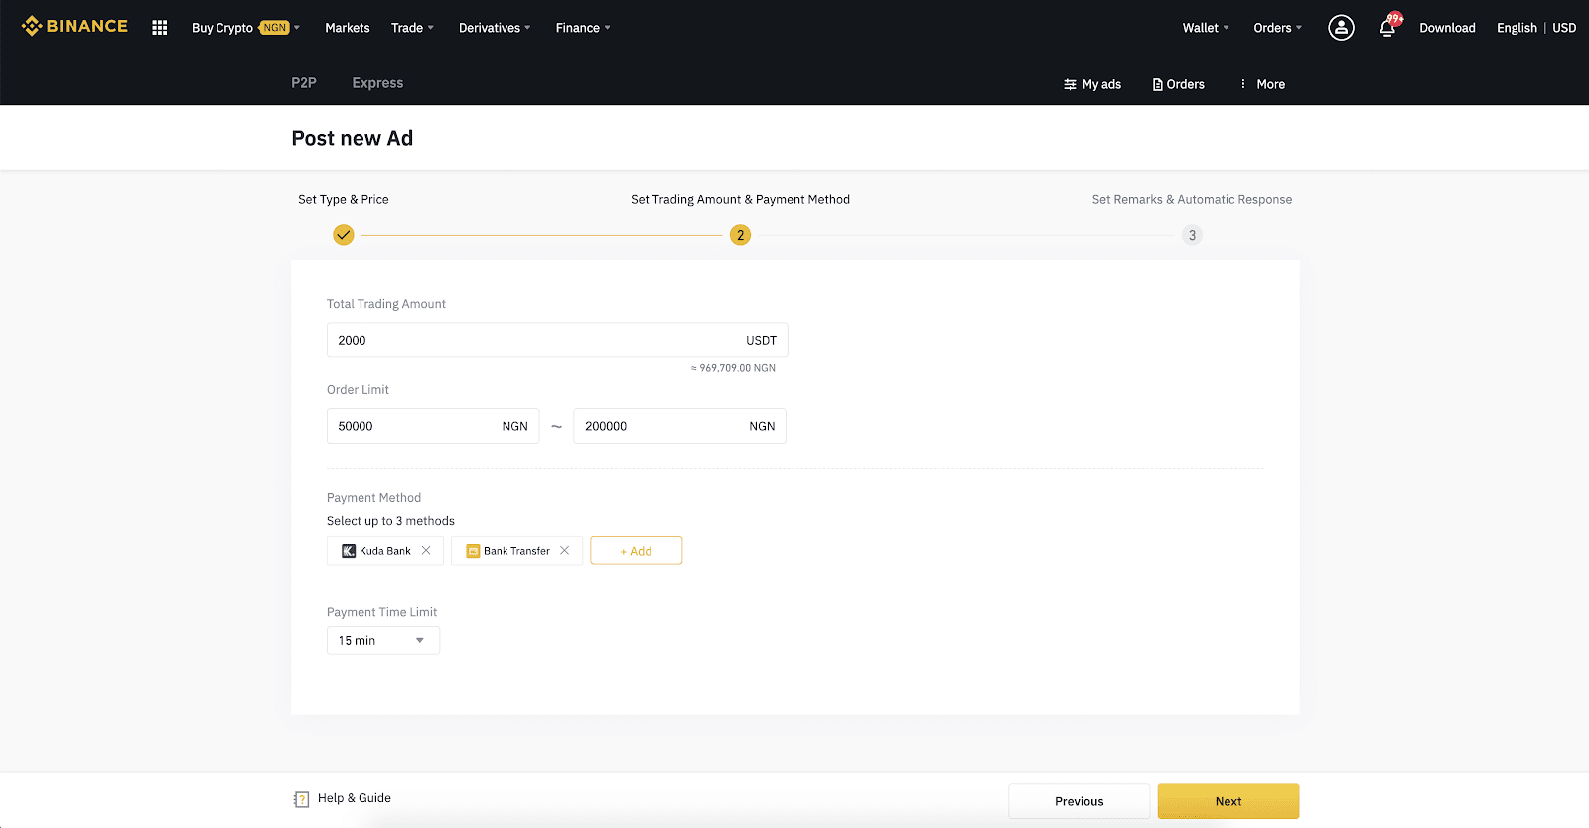Add another payment method
Screen dimensions: 1589x828
[x=636, y=551]
